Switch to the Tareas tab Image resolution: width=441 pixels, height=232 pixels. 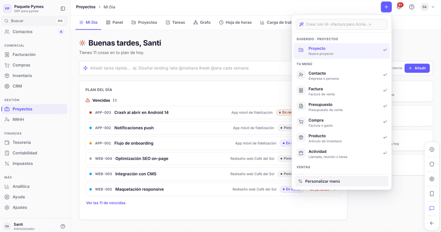tap(175, 22)
